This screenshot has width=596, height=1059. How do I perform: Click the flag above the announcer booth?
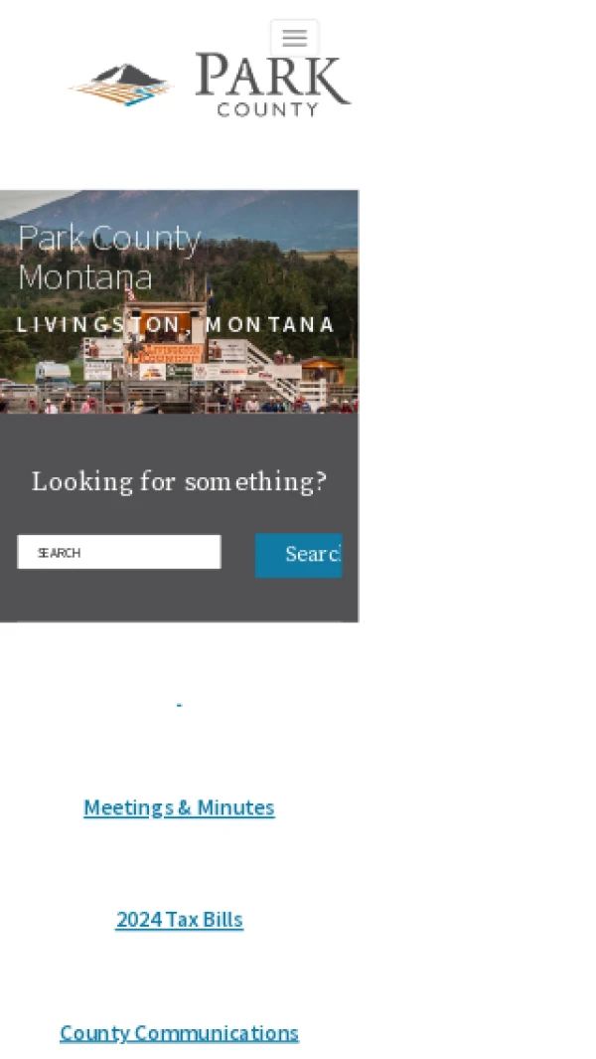tap(129, 293)
